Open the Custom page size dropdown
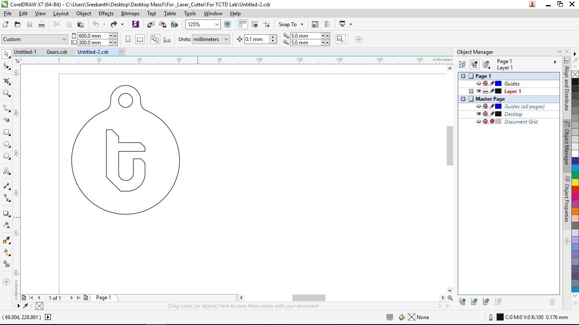The width and height of the screenshot is (579, 325). coord(64,39)
